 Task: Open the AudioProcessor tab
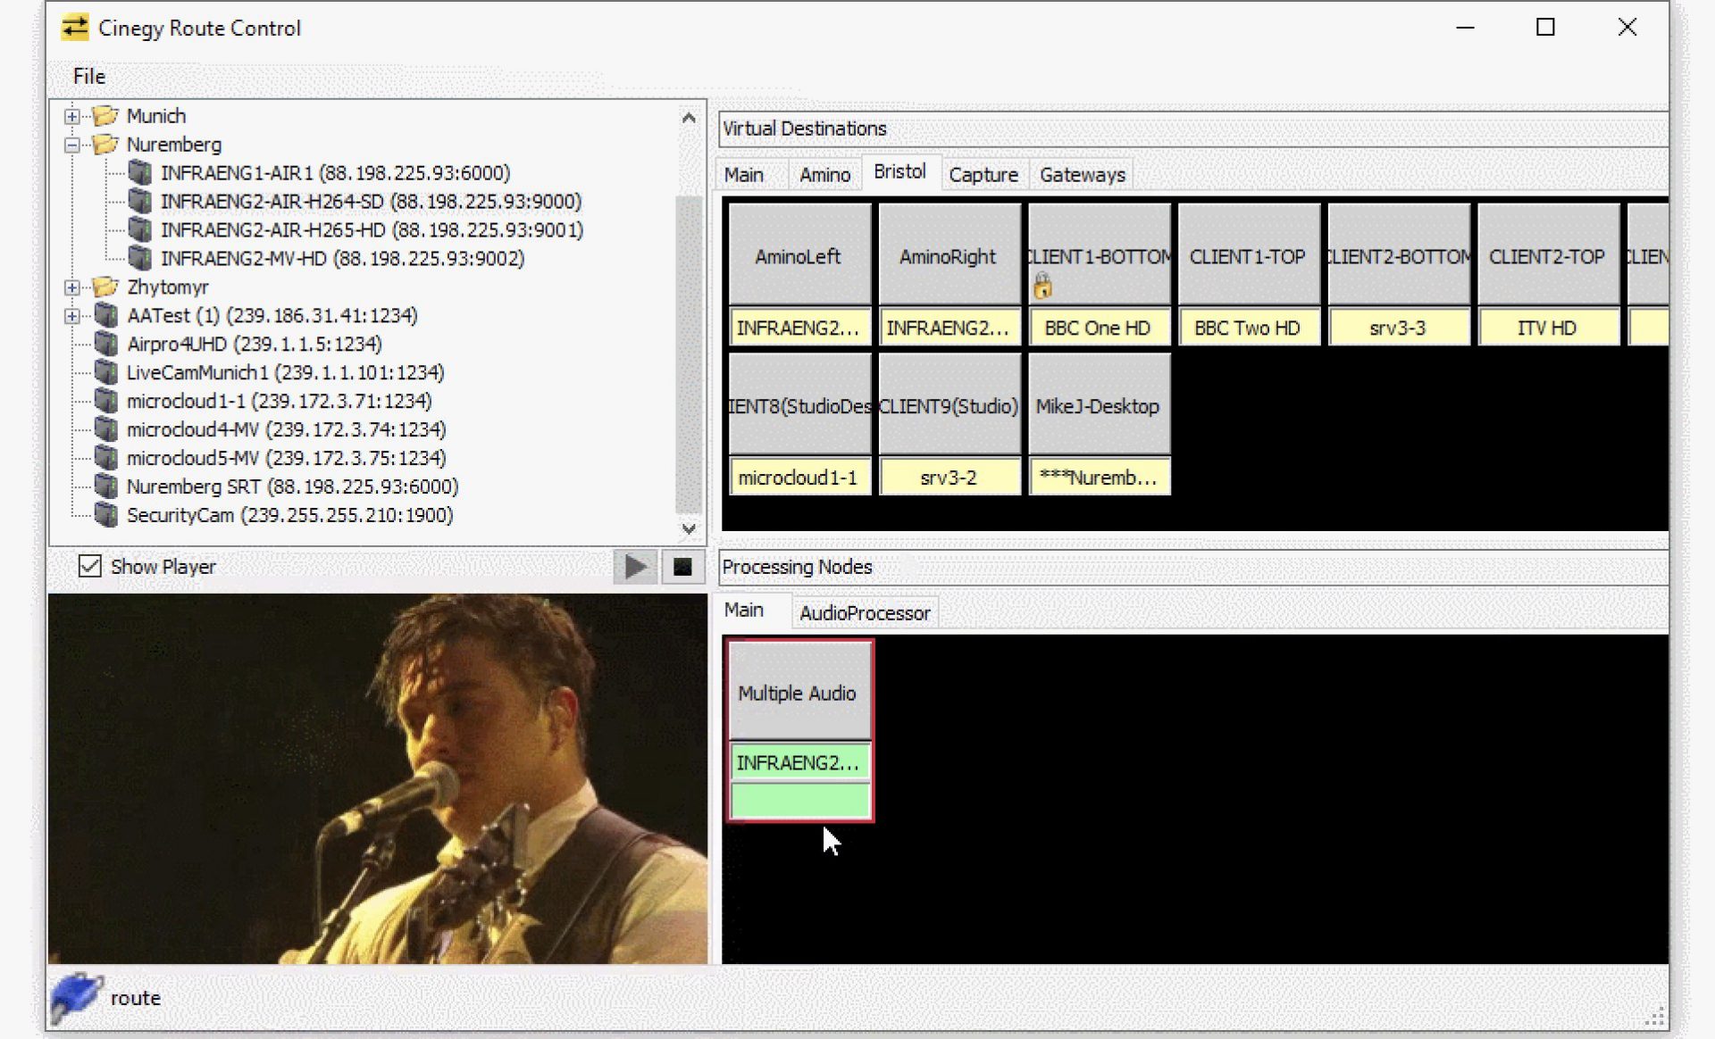[864, 613]
